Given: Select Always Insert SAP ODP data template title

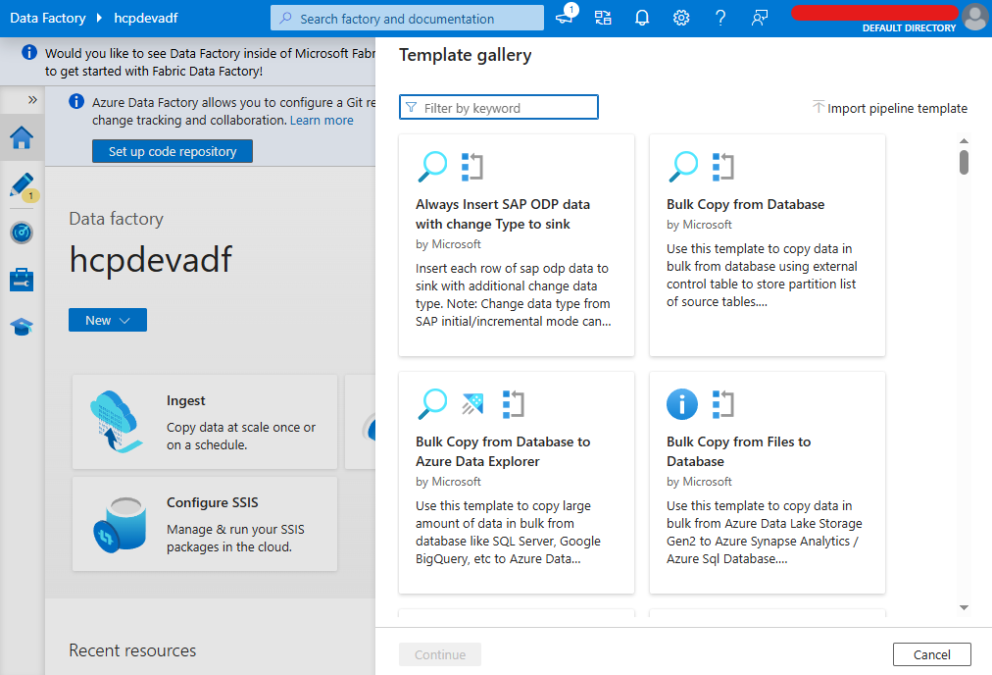Looking at the screenshot, I should [x=502, y=214].
